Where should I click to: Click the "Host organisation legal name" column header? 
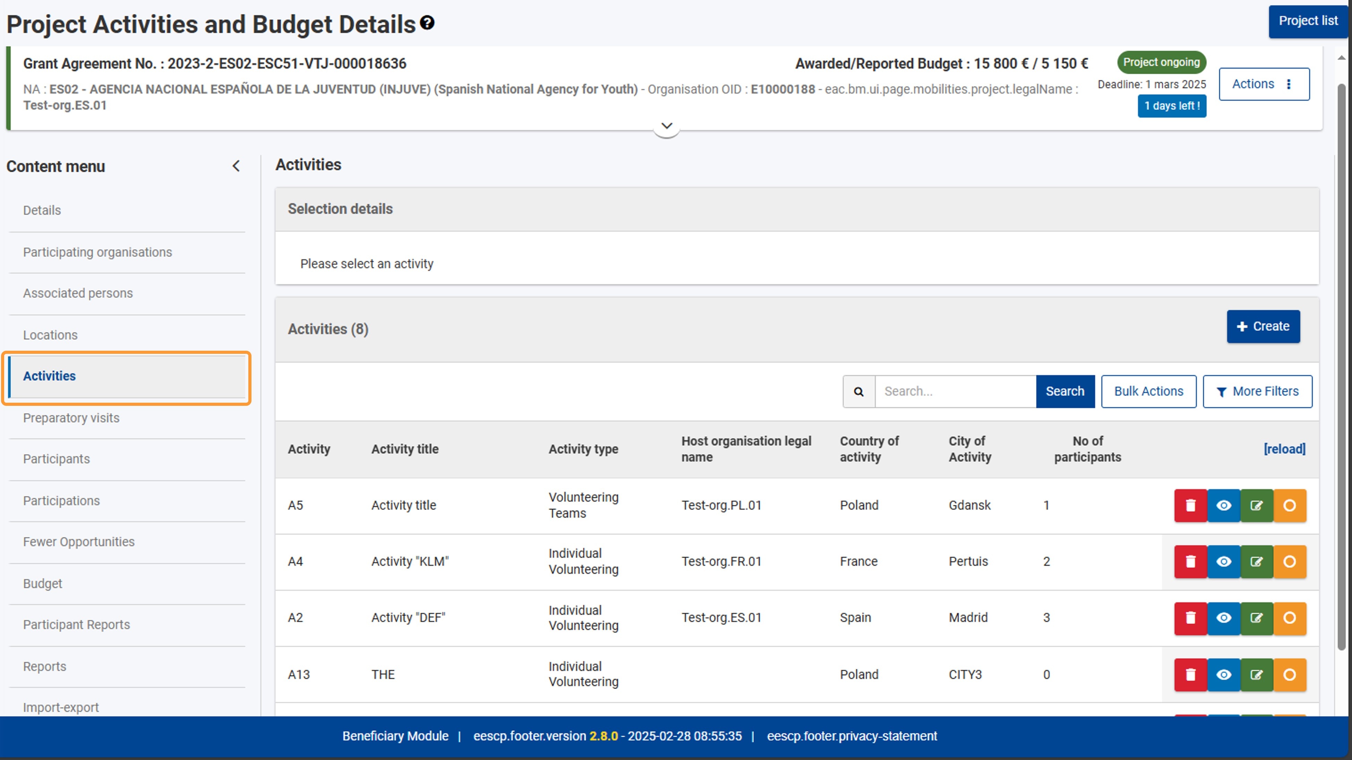coord(746,449)
